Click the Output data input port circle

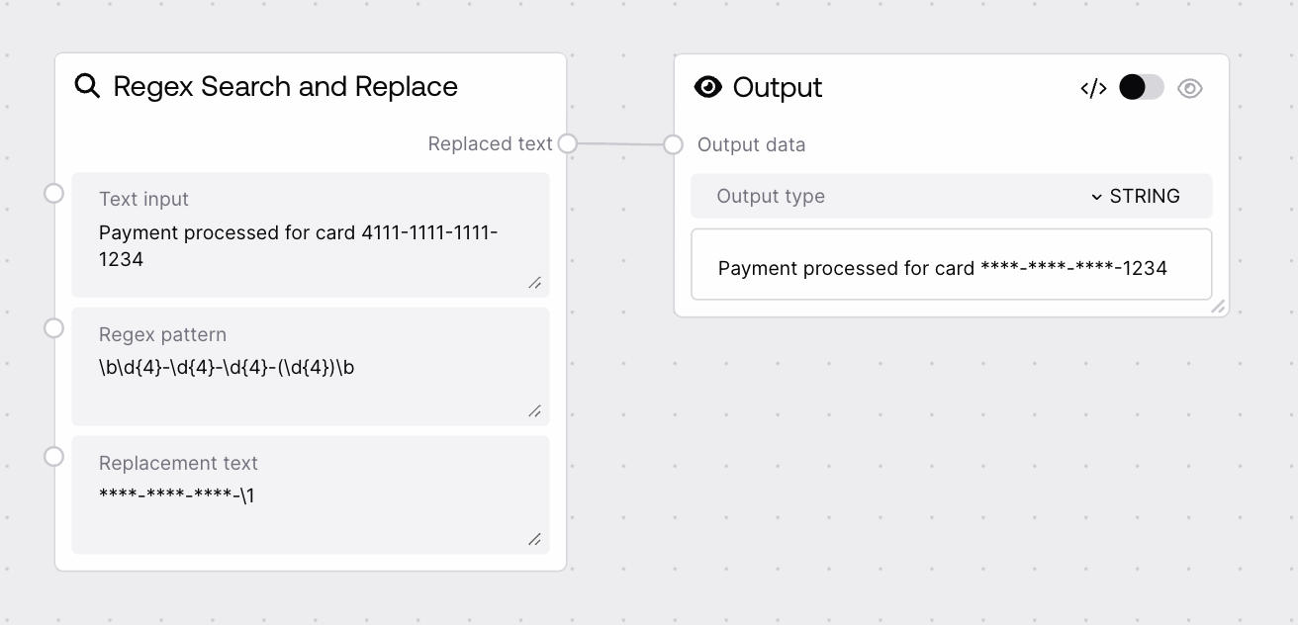[674, 144]
